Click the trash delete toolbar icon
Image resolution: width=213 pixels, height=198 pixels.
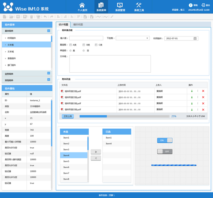(x=31, y=17)
